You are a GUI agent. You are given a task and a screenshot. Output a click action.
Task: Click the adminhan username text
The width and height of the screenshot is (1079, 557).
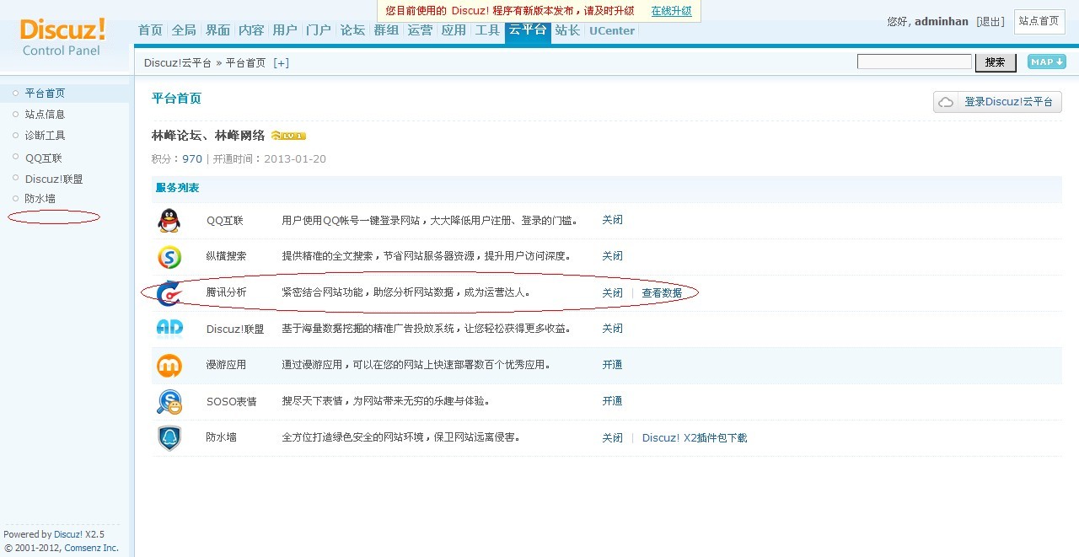942,22
